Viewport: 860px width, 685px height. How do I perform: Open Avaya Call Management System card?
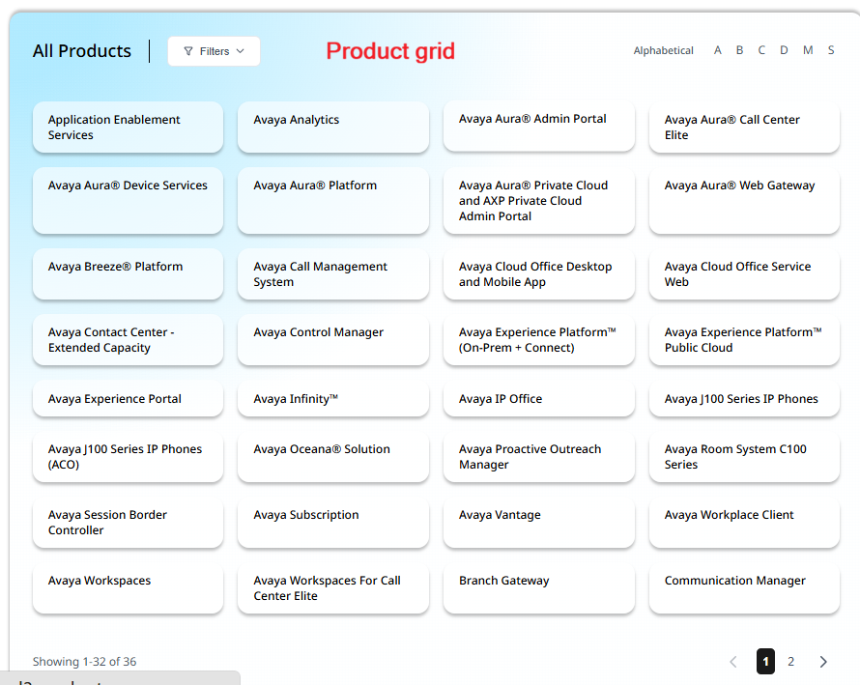pos(333,274)
